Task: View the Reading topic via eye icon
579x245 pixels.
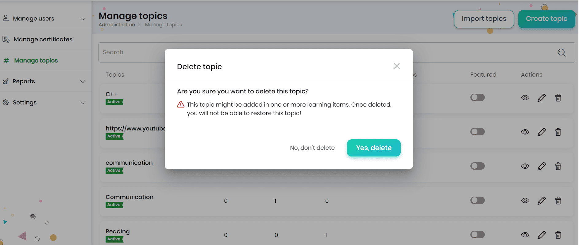Action: pos(525,235)
